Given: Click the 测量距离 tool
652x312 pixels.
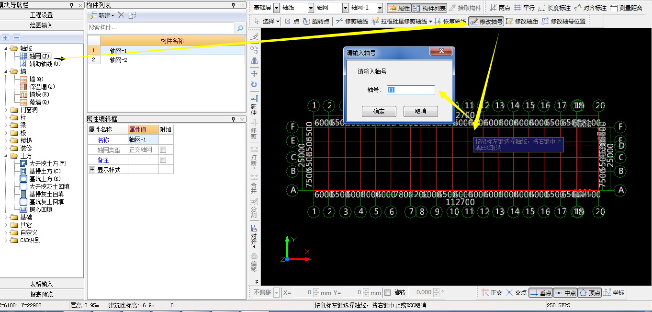Looking at the screenshot, I should pyautogui.click(x=626, y=8).
